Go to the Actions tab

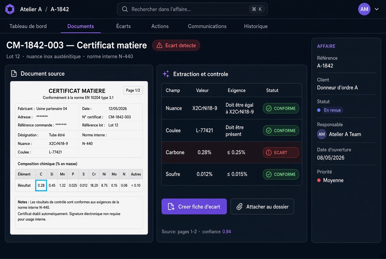[x=160, y=26]
